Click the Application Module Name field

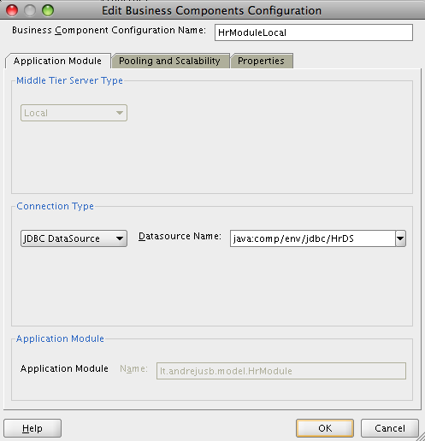click(281, 371)
